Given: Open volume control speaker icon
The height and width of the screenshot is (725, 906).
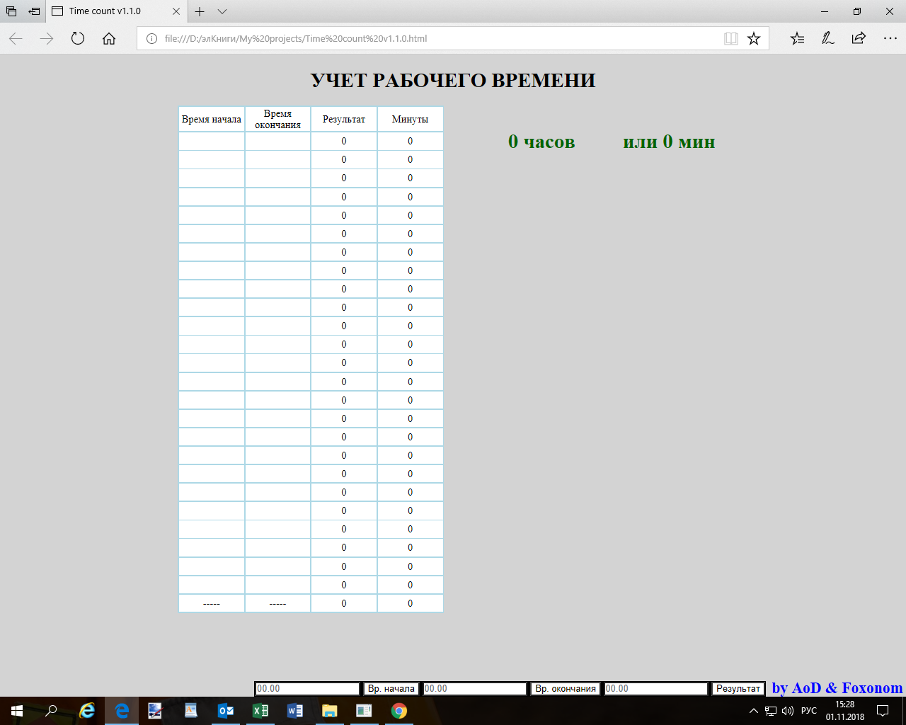Looking at the screenshot, I should click(788, 711).
